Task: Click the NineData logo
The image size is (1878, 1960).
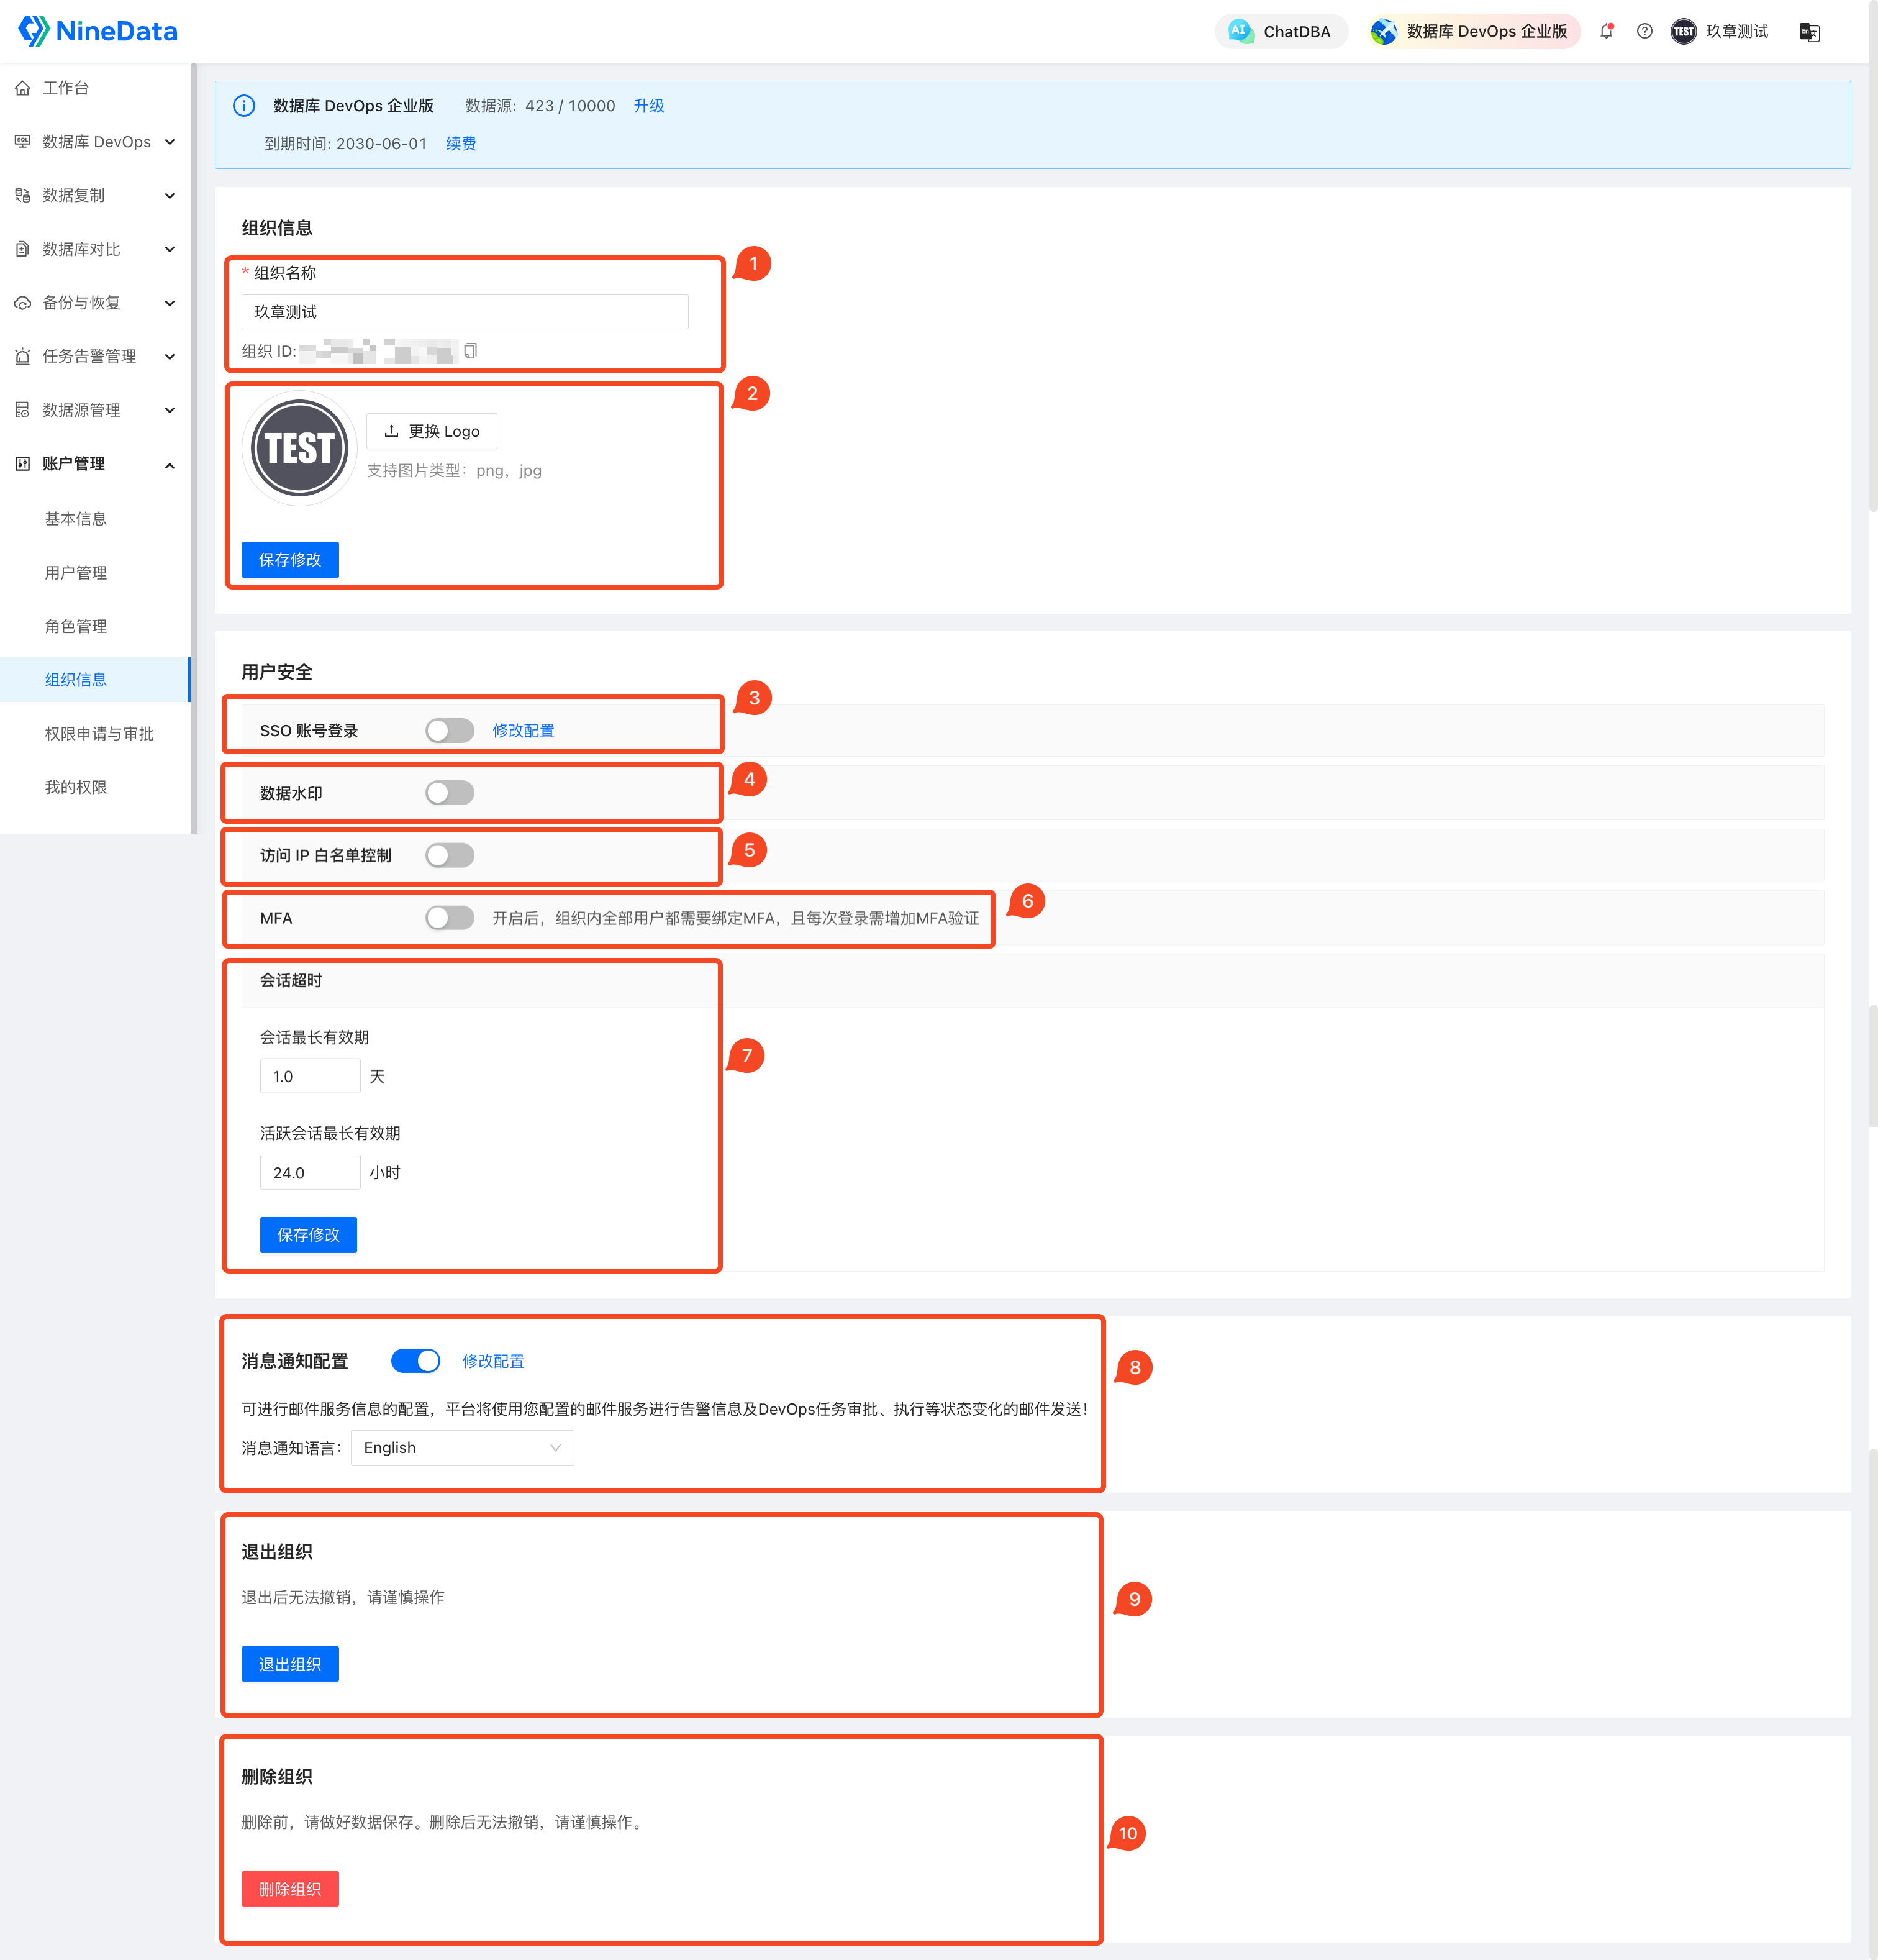Action: (x=98, y=31)
